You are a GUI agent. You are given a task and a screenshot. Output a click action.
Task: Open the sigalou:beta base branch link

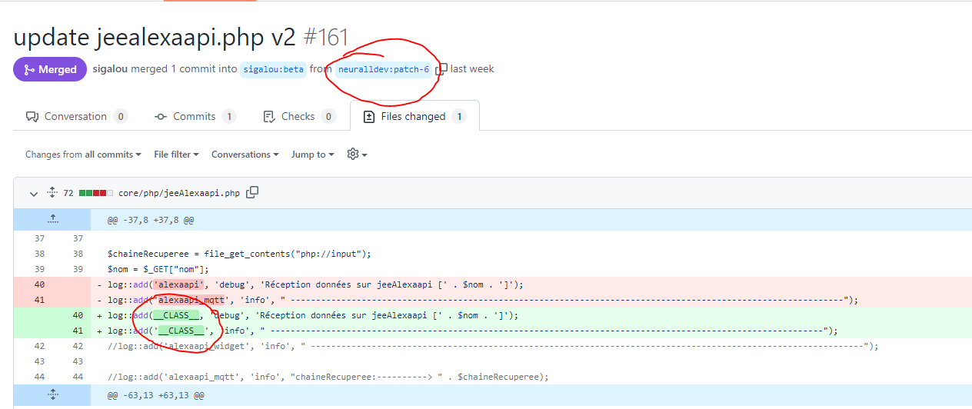click(x=274, y=69)
